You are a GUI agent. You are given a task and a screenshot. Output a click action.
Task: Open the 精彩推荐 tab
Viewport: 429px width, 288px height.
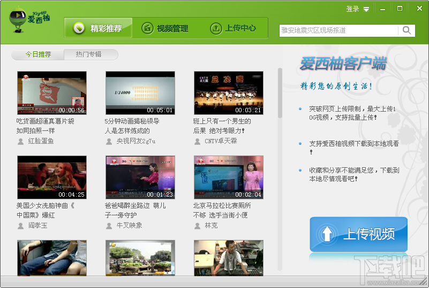98,28
